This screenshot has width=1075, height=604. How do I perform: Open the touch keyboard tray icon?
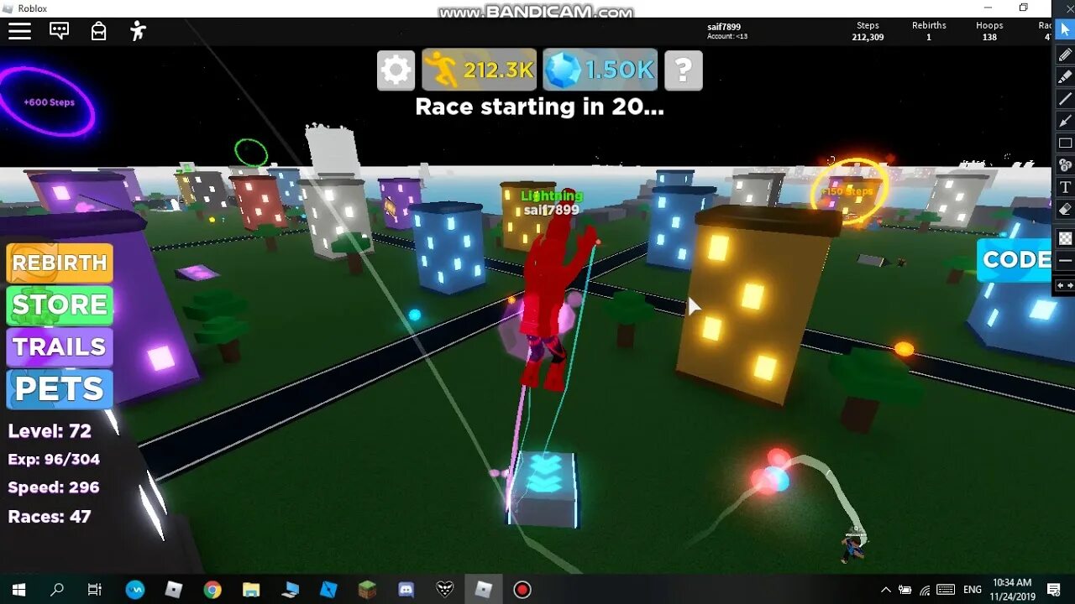click(x=946, y=590)
